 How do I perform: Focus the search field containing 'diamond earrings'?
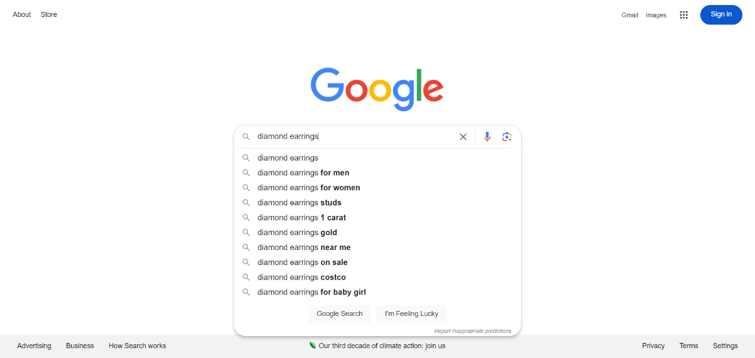point(355,136)
